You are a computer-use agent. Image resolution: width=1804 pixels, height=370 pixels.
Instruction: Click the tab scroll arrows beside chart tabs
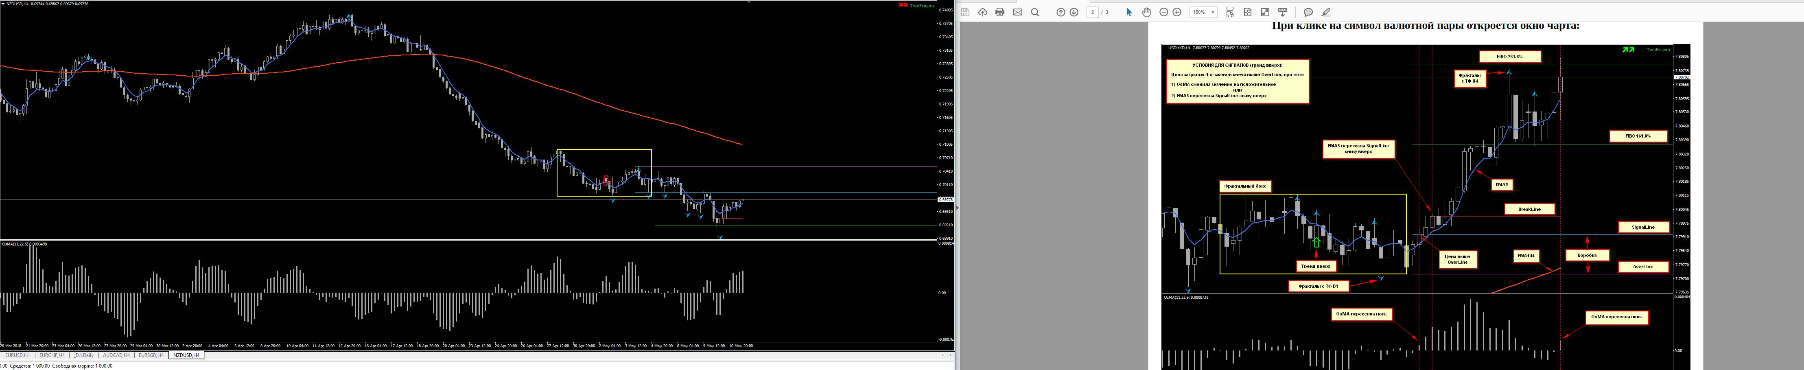coord(946,355)
